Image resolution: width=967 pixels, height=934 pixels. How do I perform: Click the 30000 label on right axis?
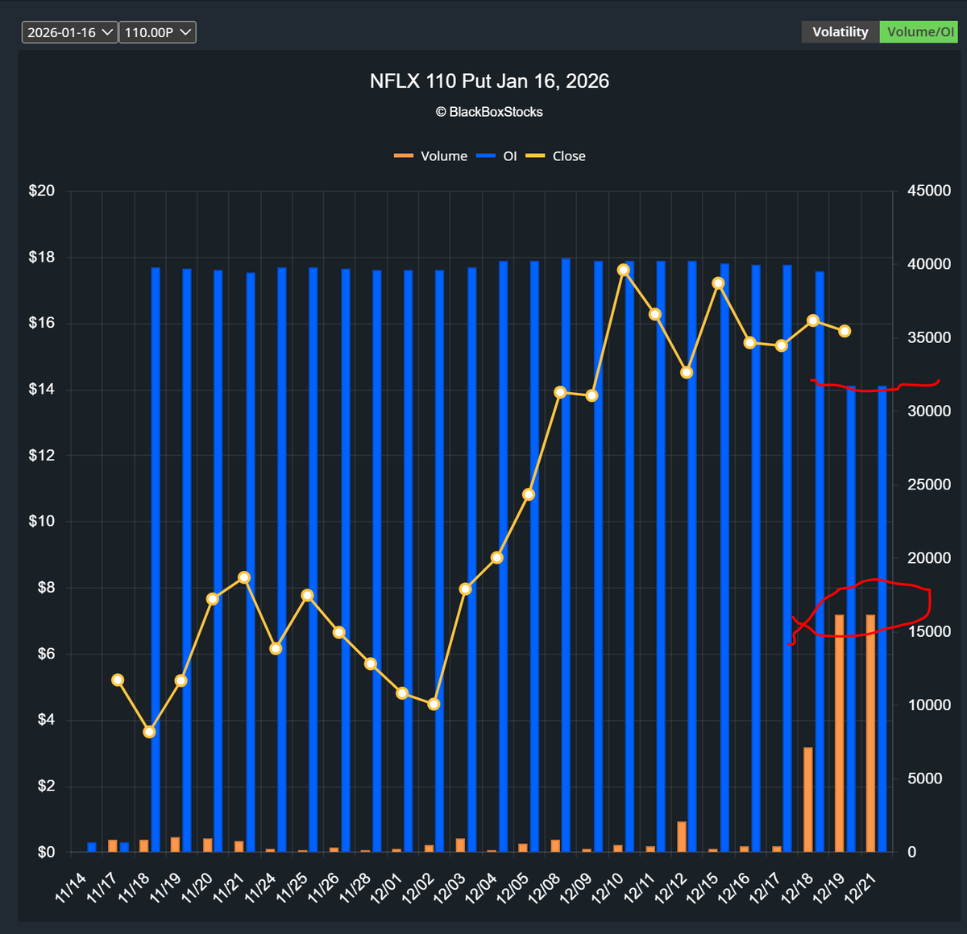pos(929,411)
